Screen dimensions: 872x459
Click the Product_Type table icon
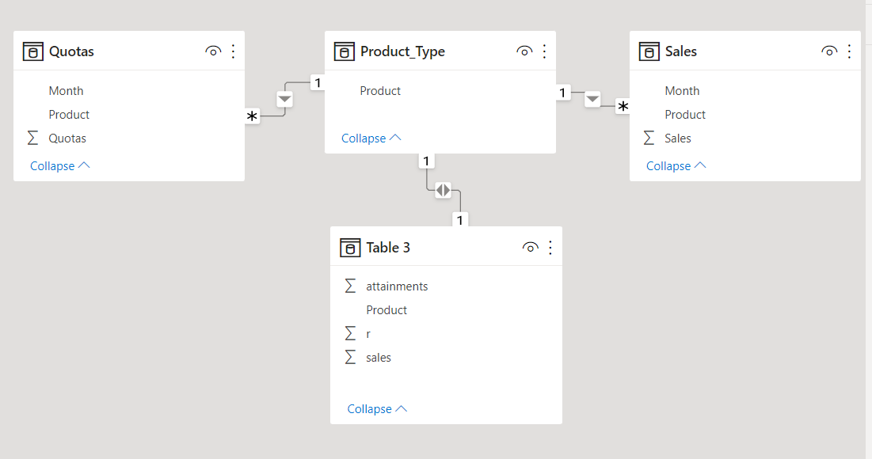345,51
